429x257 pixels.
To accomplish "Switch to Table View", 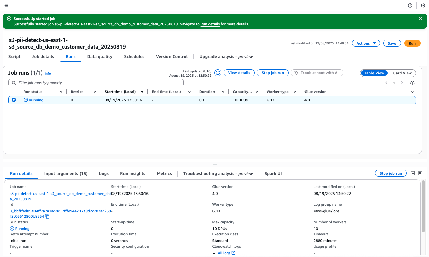I will [x=374, y=73].
